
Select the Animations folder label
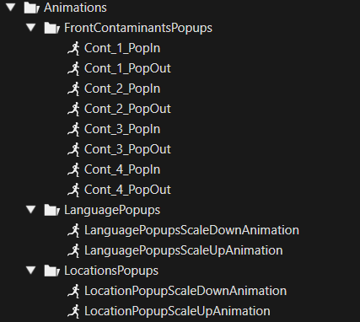click(75, 8)
